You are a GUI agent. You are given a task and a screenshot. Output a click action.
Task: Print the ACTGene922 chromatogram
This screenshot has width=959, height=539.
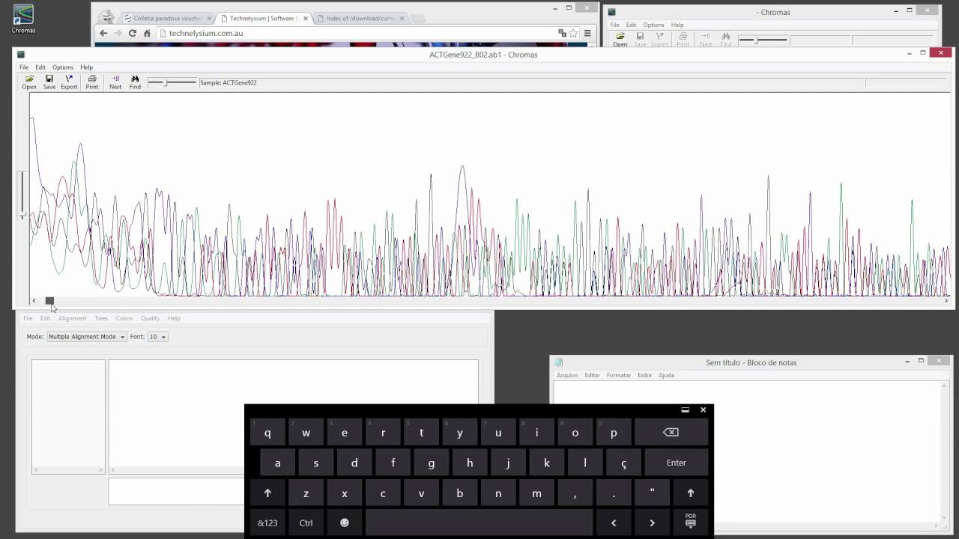click(x=92, y=82)
